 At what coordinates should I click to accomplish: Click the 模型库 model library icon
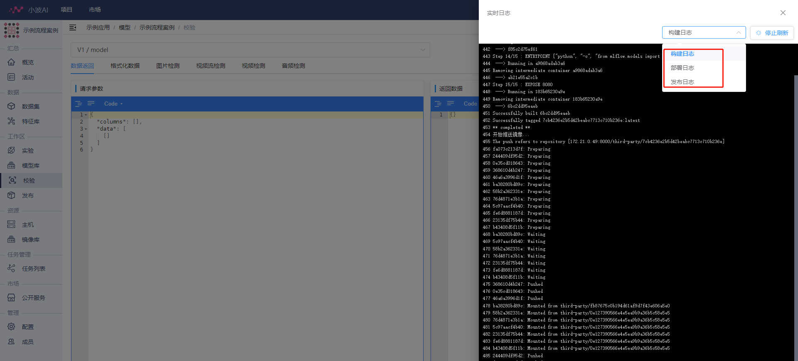(x=11, y=165)
